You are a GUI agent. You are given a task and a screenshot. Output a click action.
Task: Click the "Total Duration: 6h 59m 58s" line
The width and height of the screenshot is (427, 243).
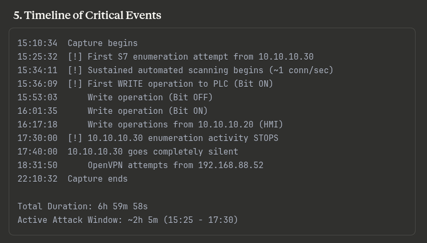(83, 207)
